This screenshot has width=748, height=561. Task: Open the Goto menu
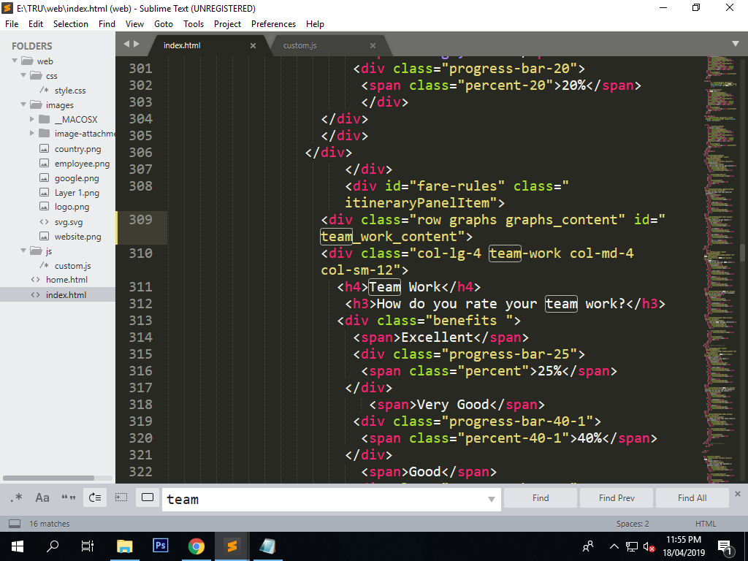(164, 24)
